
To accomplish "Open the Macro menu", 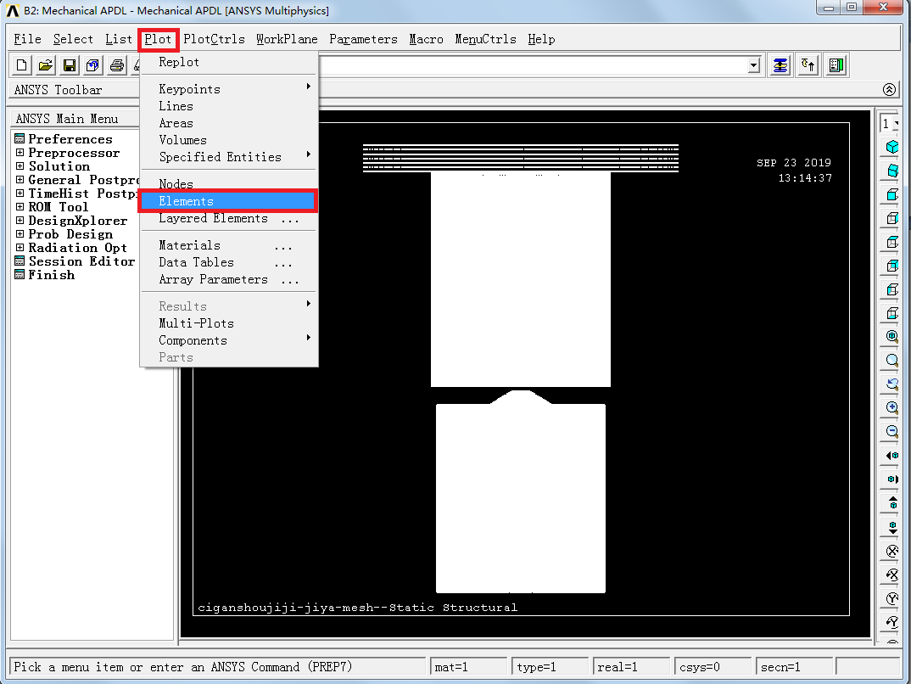I will coord(426,39).
